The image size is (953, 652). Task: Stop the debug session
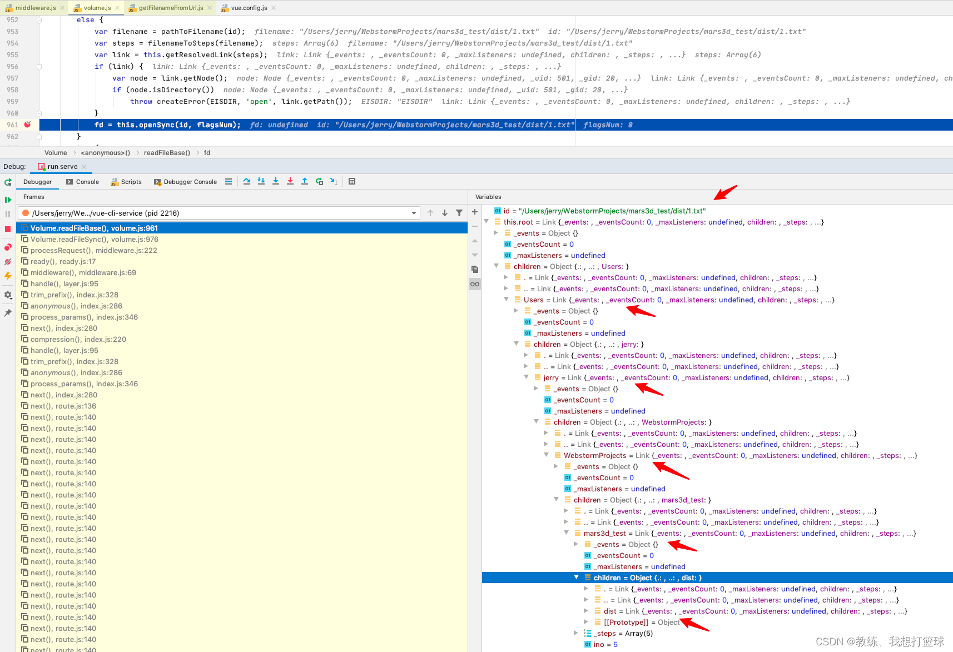[8, 229]
